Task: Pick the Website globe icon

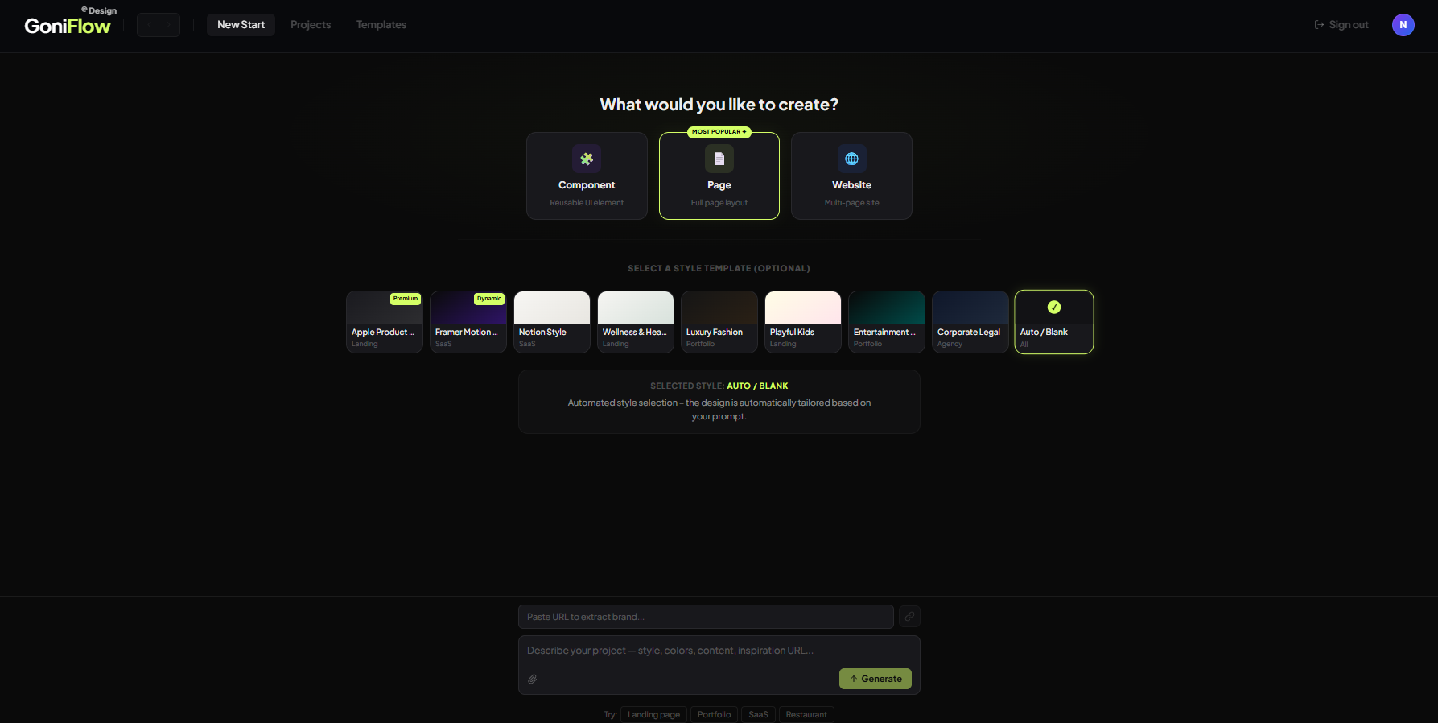Action: (x=851, y=159)
